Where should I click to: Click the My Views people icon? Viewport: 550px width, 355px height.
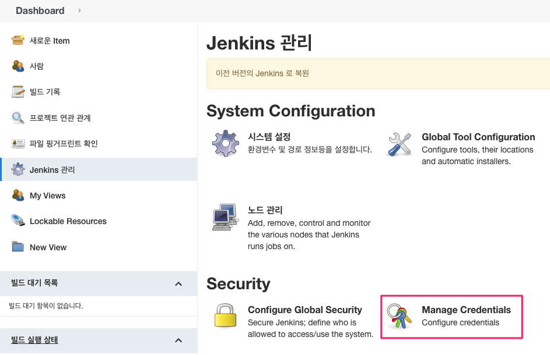18,196
